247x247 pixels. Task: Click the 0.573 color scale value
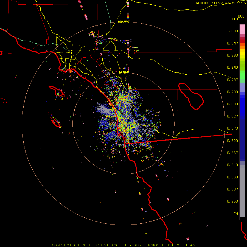pos(232,128)
